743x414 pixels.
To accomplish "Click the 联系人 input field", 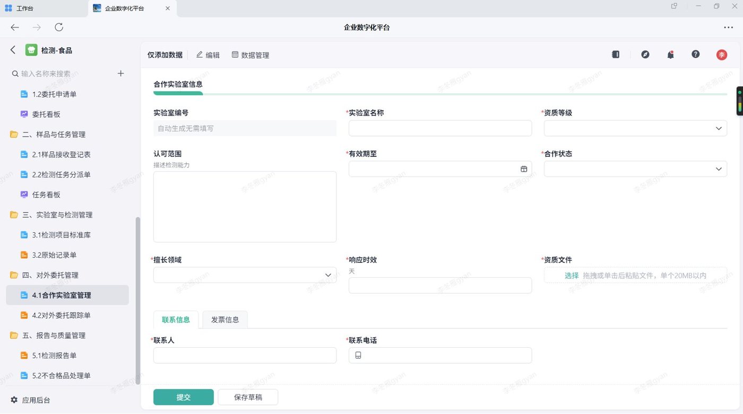I will tap(245, 355).
